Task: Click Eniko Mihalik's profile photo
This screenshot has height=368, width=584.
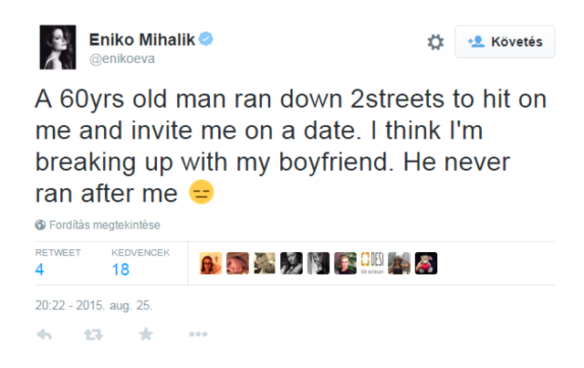Action: click(x=57, y=47)
